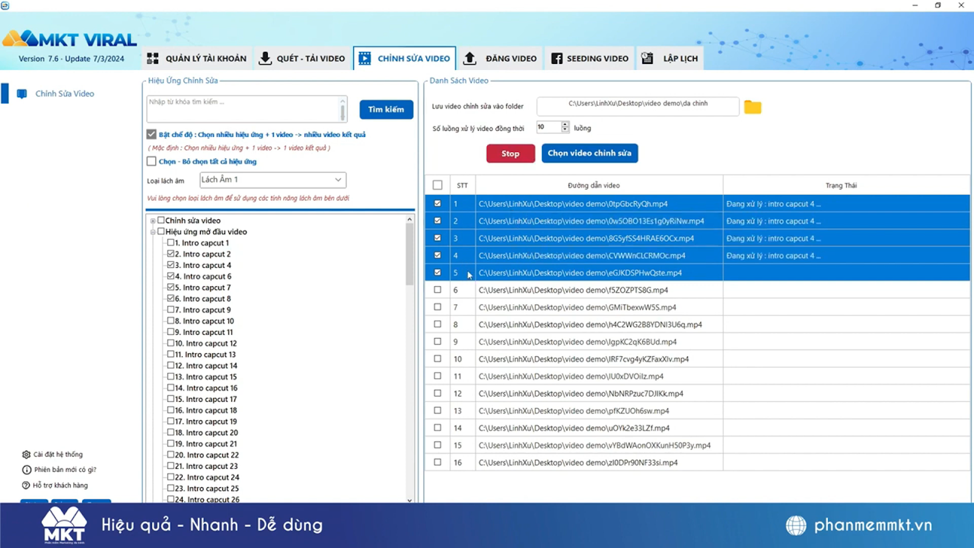974x548 pixels.
Task: Select the uOYk2e33LZf.mp4 path cell
Action: (x=599, y=428)
